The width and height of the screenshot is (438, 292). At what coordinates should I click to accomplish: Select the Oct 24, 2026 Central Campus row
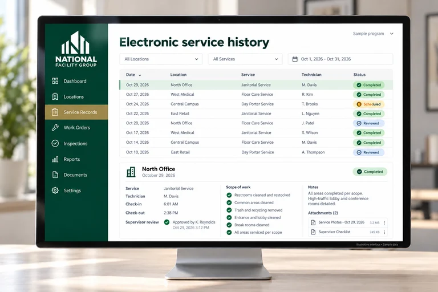point(256,104)
